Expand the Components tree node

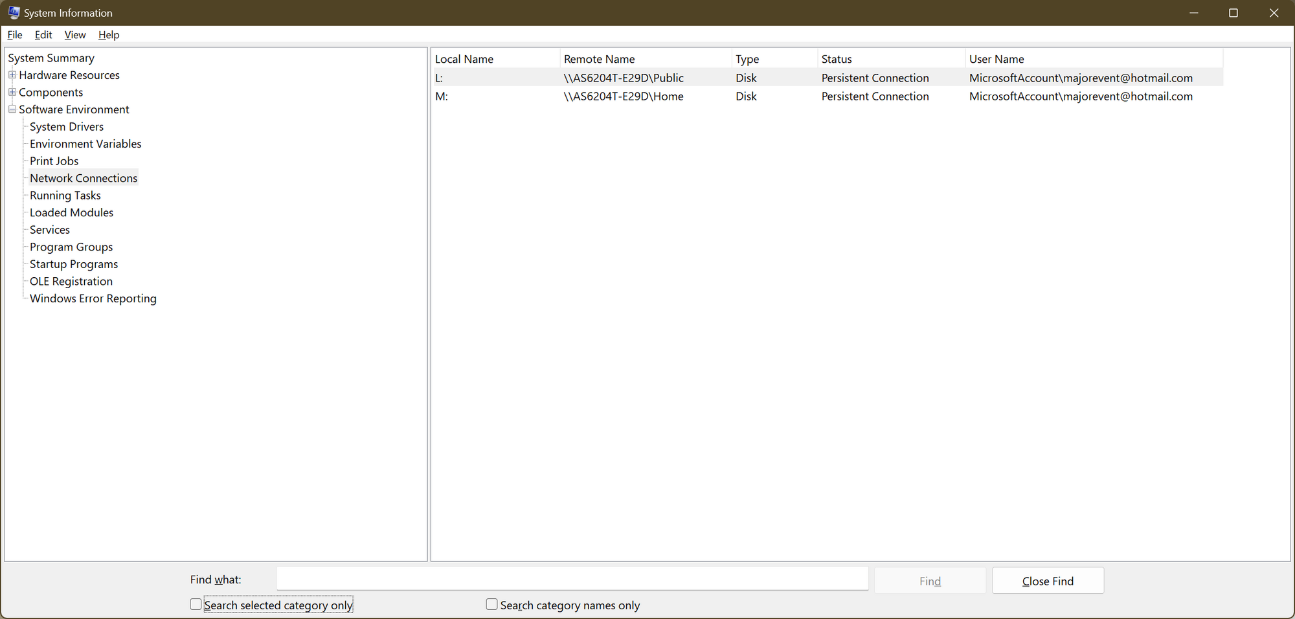(12, 92)
